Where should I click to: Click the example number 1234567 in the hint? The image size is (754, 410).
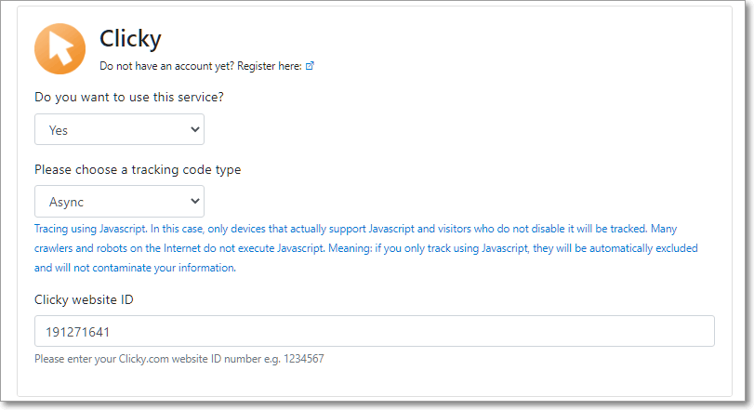(304, 359)
